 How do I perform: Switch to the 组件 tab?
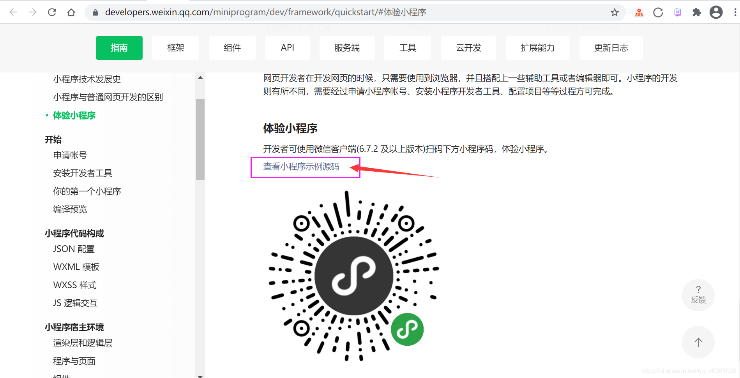[232, 48]
